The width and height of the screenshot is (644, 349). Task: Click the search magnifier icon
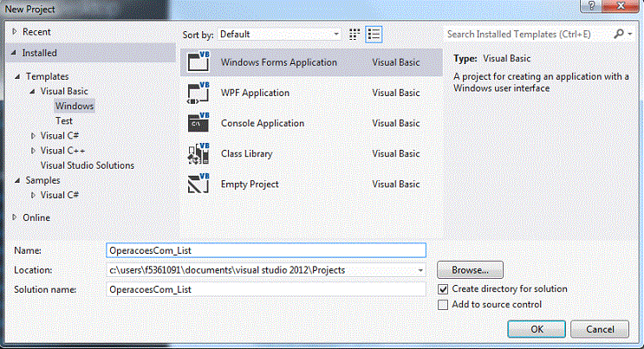(x=619, y=34)
